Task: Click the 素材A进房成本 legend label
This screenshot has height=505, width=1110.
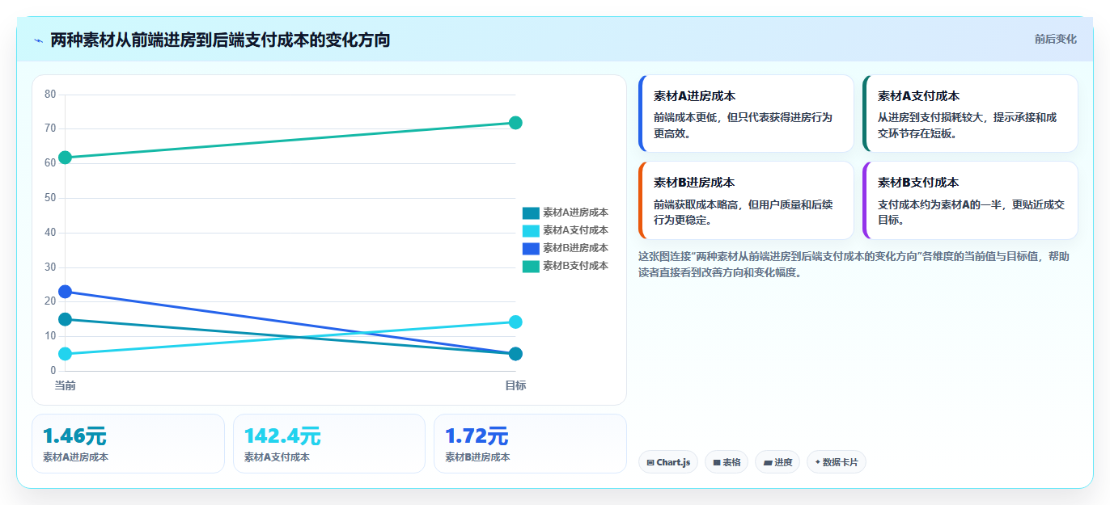Action: point(575,213)
